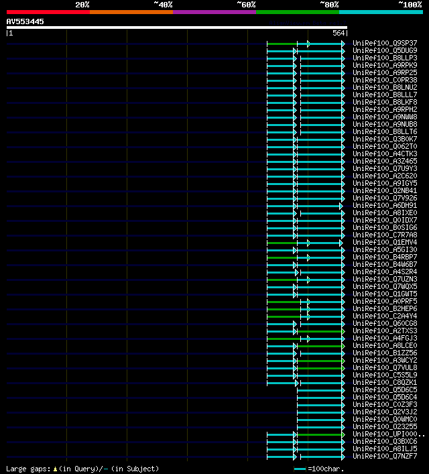Image resolution: width=429 pixels, height=474 pixels.
Task: Select the UniRef100_A2TXS3 label
Action: point(385,331)
